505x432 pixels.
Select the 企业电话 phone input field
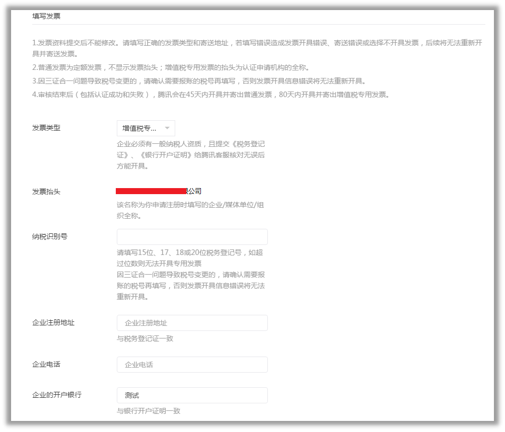tap(191, 364)
